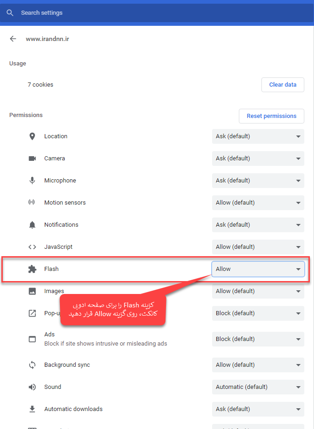The image size is (314, 429).
Task: Click the Automatic downloads icon
Action: coord(32,409)
